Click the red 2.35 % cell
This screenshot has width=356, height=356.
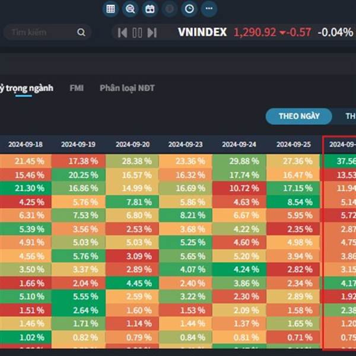tap(293, 229)
